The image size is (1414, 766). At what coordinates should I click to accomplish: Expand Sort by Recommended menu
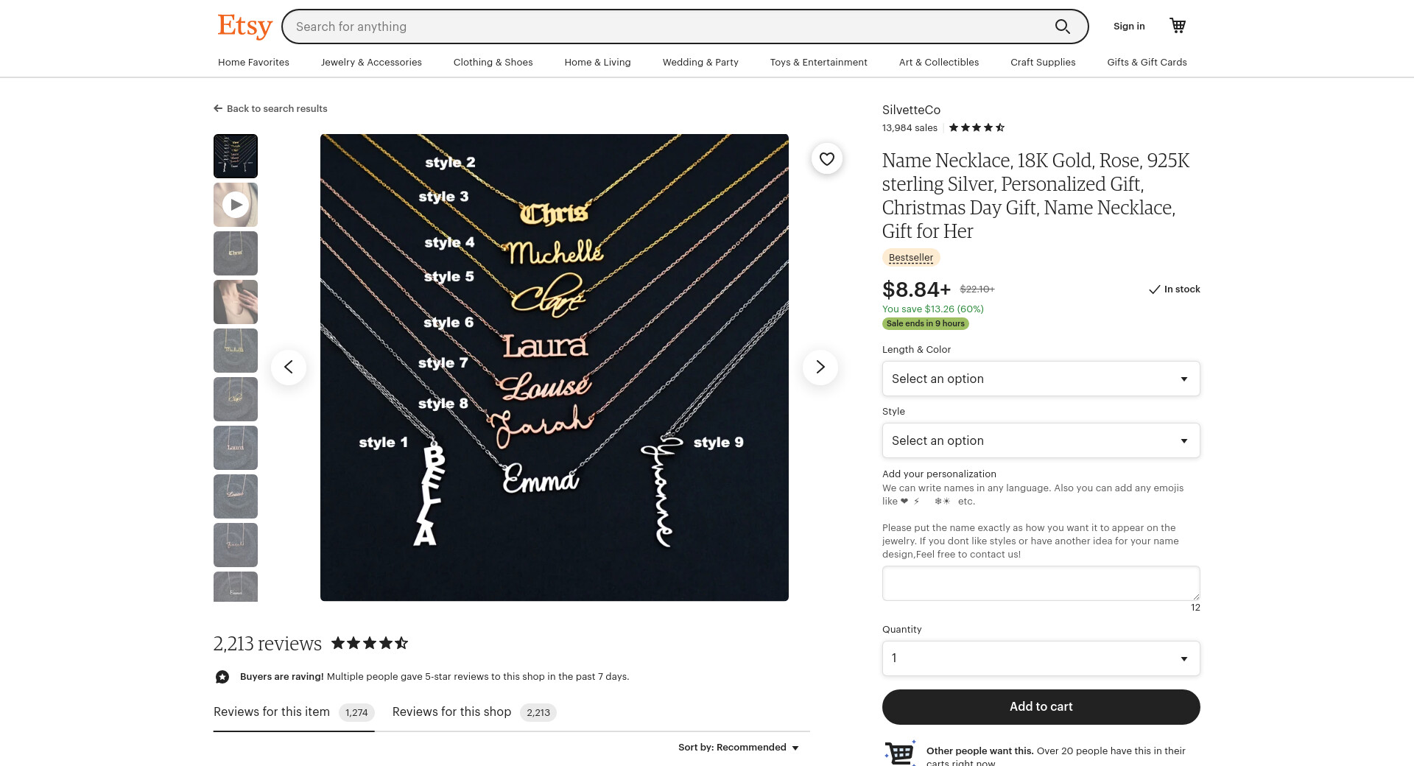[x=739, y=747]
